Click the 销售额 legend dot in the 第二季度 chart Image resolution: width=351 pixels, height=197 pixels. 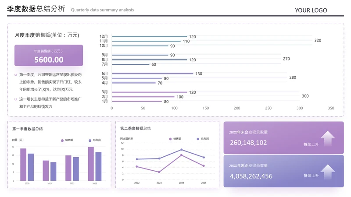[170, 139]
